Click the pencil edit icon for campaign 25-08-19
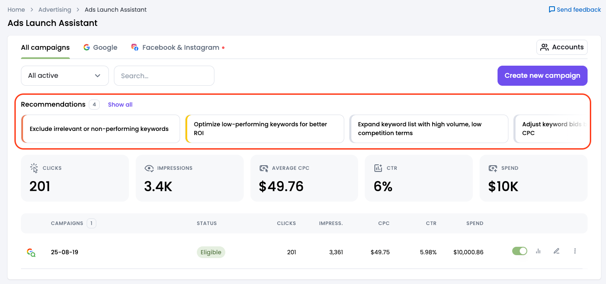The height and width of the screenshot is (284, 606). (x=556, y=251)
